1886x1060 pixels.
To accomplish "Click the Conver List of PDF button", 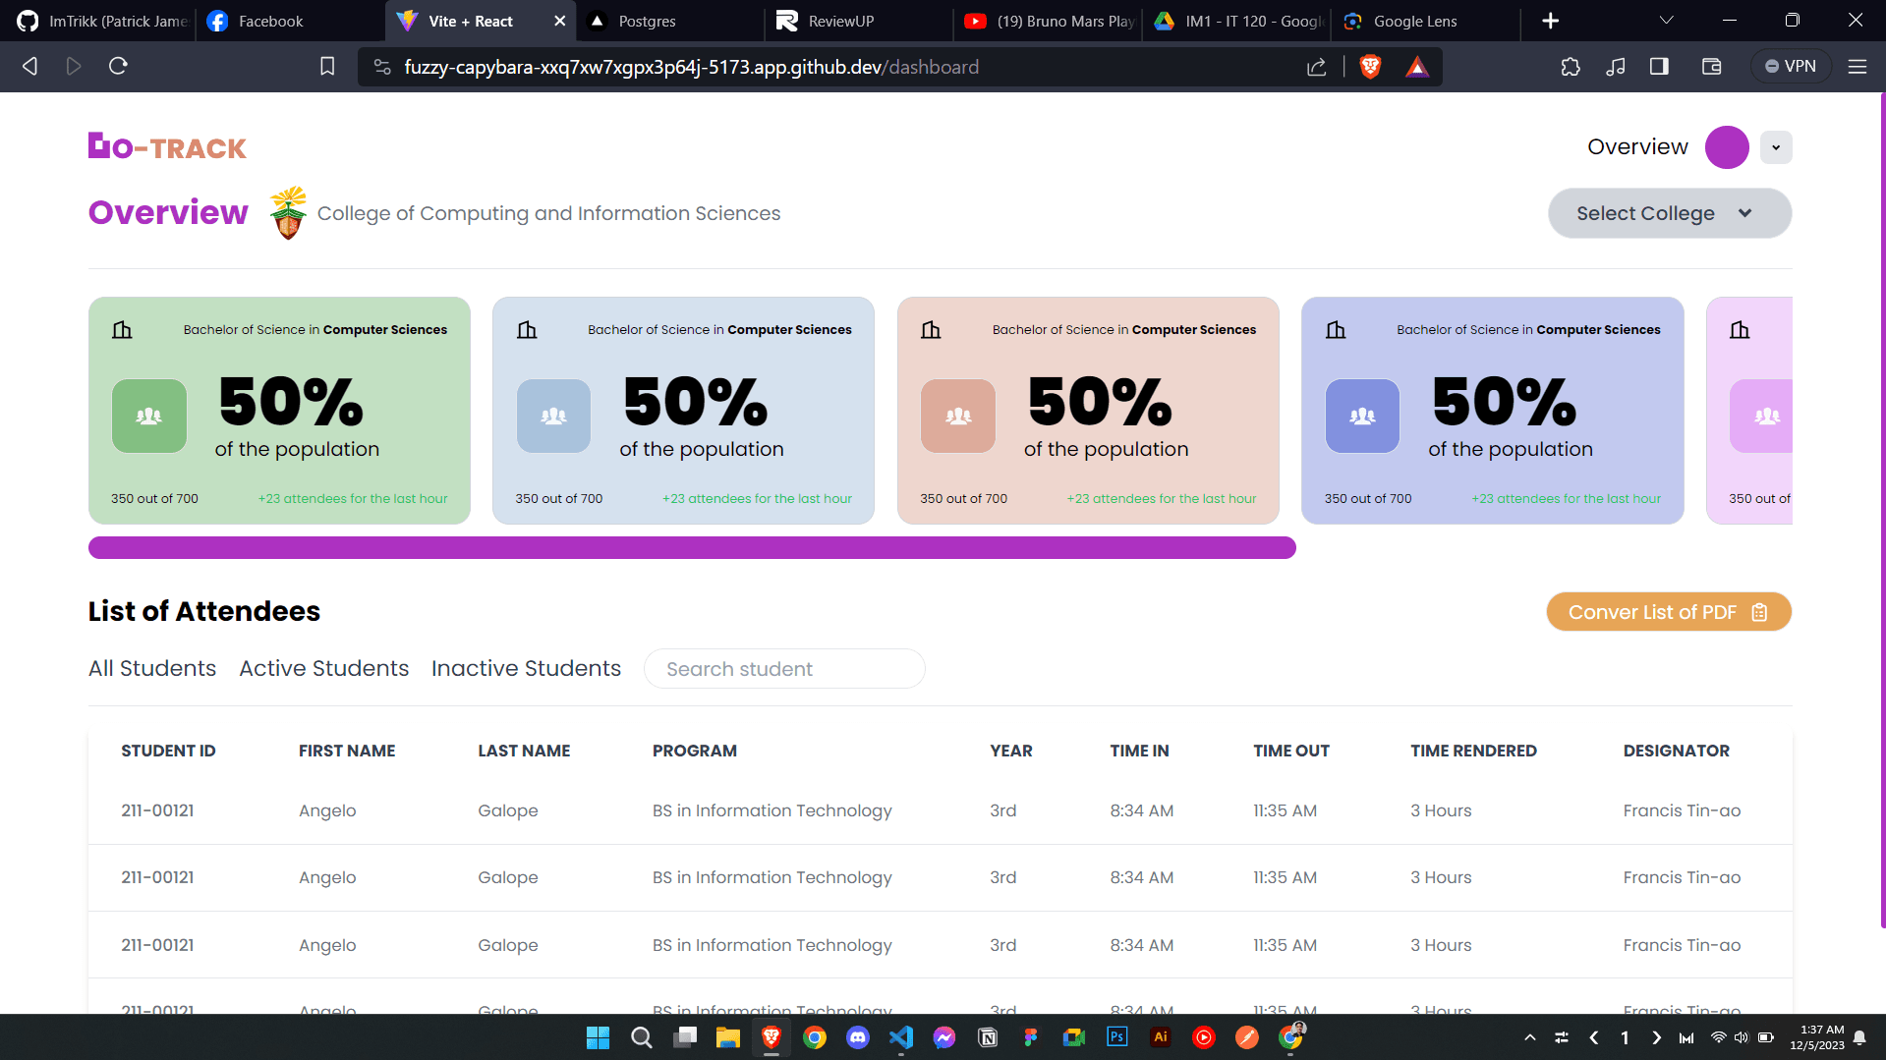I will click(x=1668, y=612).
